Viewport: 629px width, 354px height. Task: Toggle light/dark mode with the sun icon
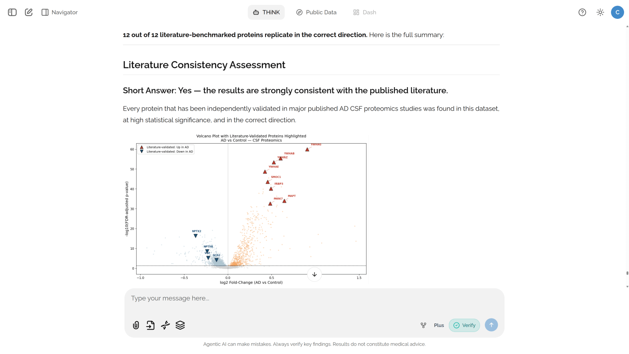[x=600, y=12]
